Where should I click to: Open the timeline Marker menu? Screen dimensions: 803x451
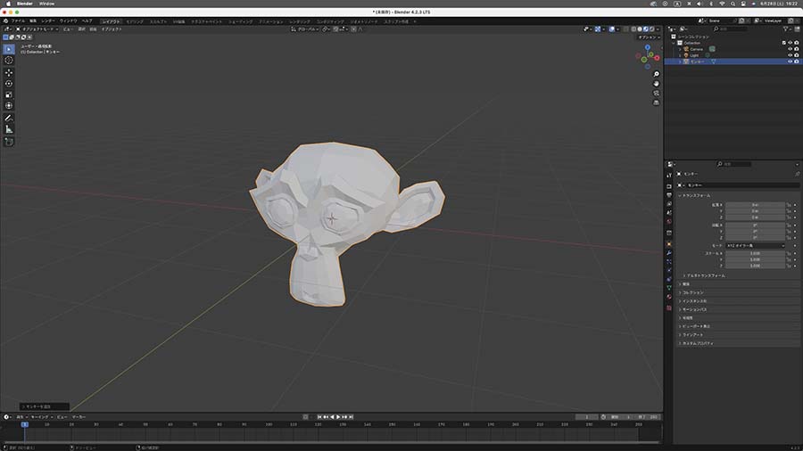79,417
